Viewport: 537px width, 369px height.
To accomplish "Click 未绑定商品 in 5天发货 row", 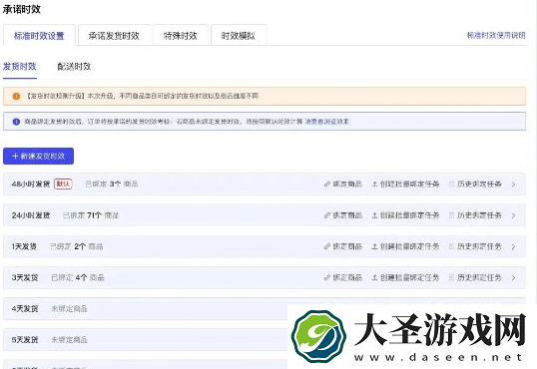I will 69,340.
